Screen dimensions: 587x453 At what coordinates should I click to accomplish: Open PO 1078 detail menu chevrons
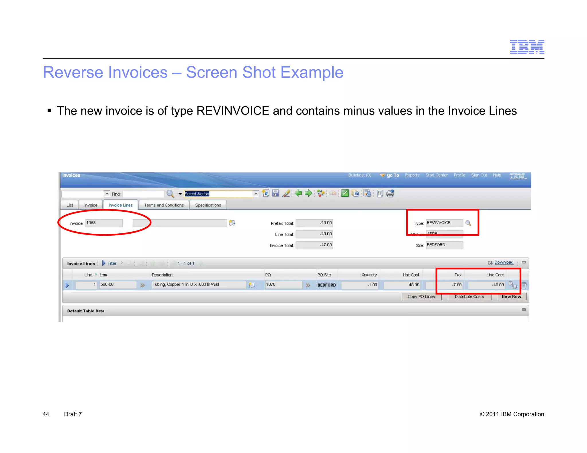[308, 285]
